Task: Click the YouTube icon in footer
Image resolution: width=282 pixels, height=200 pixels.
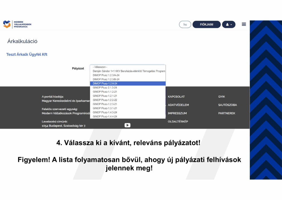Action: [x=127, y=125]
